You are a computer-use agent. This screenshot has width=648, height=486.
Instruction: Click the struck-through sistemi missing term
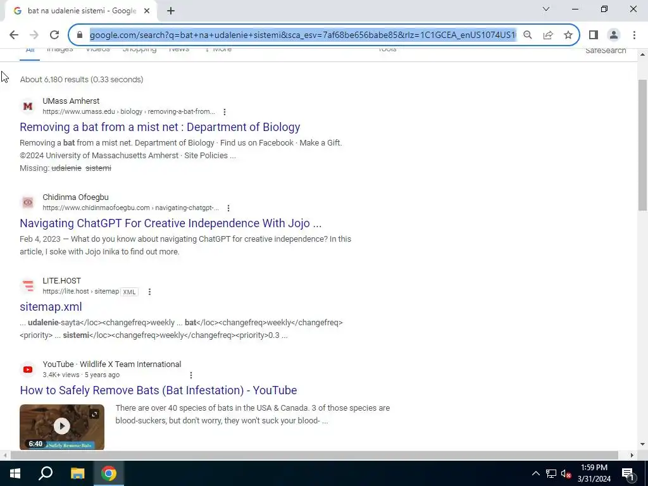[98, 168]
